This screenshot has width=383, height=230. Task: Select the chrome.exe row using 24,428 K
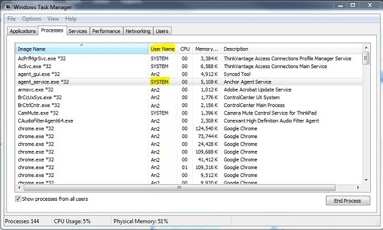pos(188,144)
